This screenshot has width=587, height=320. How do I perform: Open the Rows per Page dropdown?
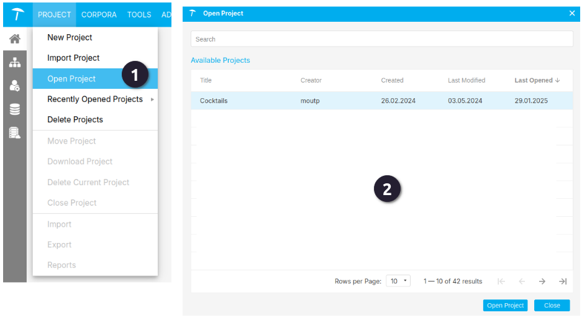(x=398, y=281)
